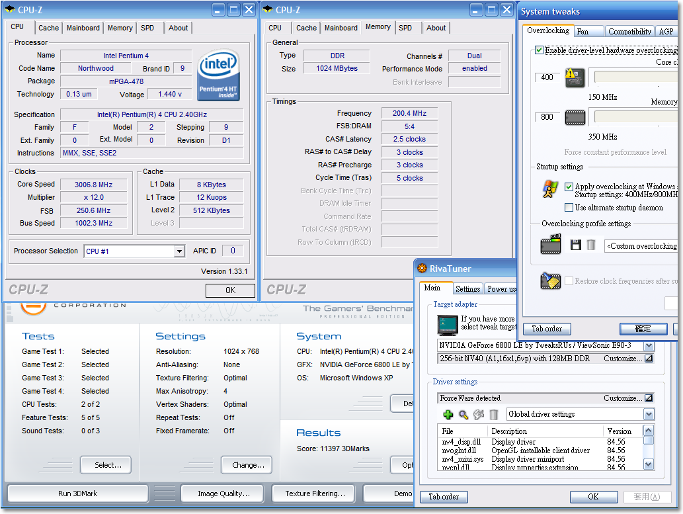Click the magnifying glass icon in RivaTuner

pos(463,415)
